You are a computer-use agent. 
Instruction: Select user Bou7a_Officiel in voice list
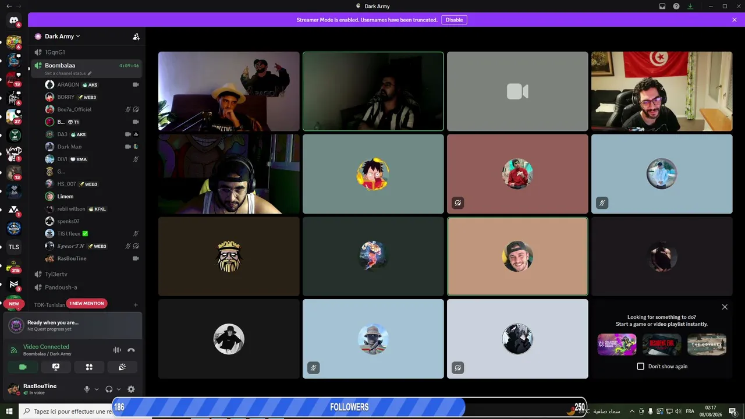92,109
